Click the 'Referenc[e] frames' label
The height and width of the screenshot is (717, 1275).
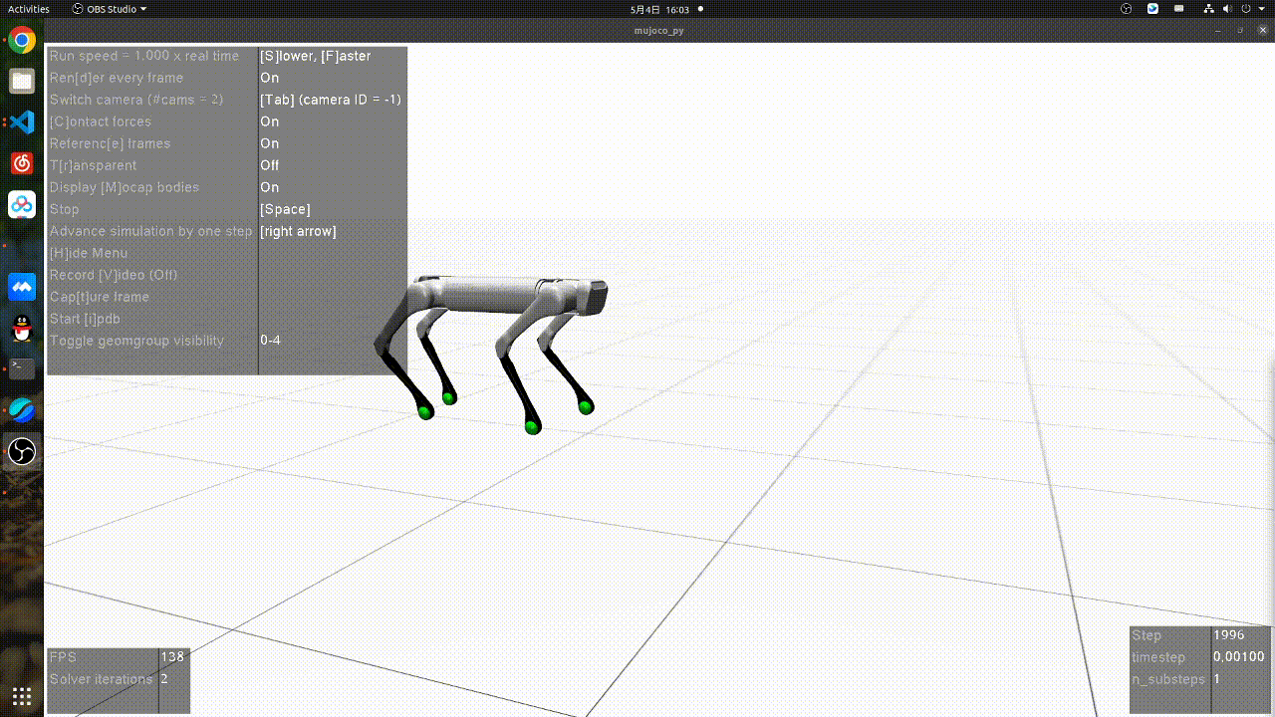(110, 143)
